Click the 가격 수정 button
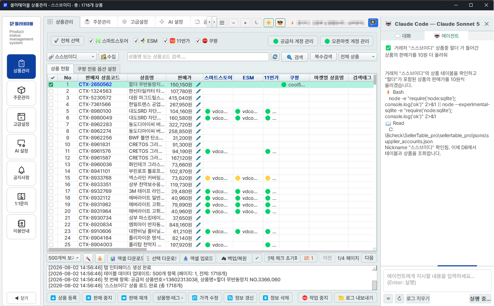The image size is (494, 306). pyautogui.click(x=205, y=298)
